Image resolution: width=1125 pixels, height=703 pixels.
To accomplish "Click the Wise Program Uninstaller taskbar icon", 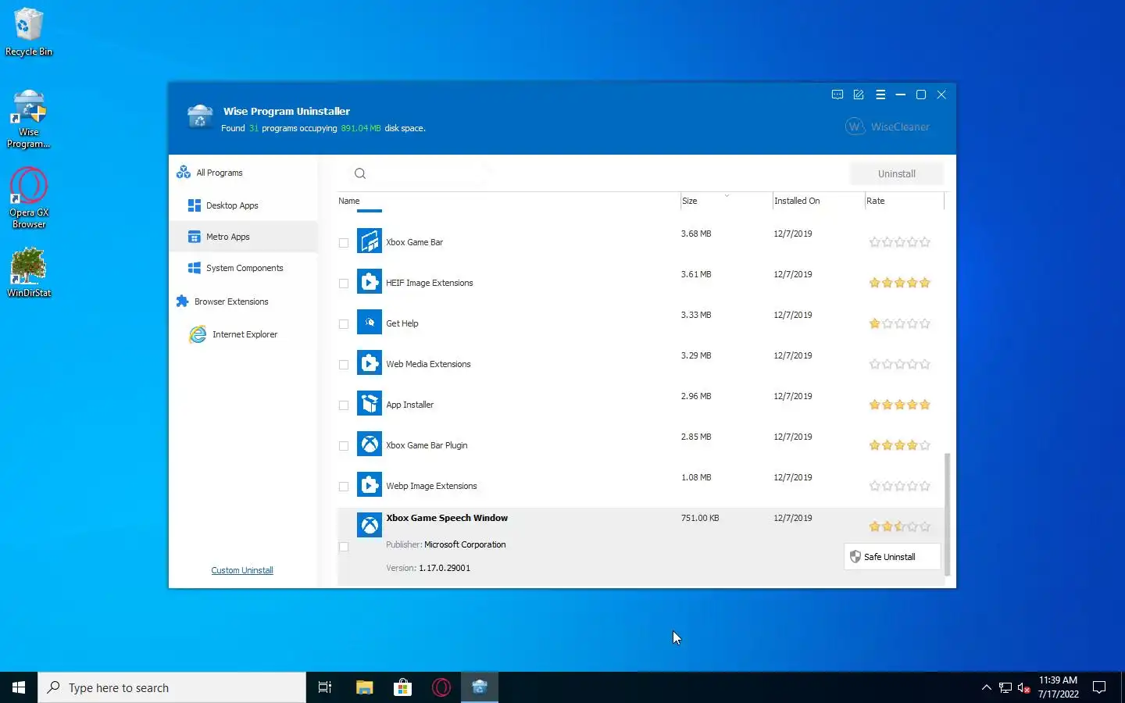I will (x=480, y=687).
